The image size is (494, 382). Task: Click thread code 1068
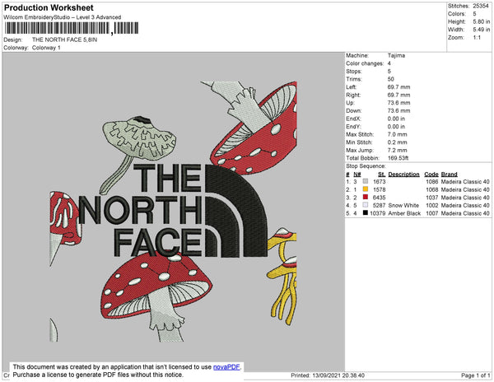pyautogui.click(x=432, y=189)
